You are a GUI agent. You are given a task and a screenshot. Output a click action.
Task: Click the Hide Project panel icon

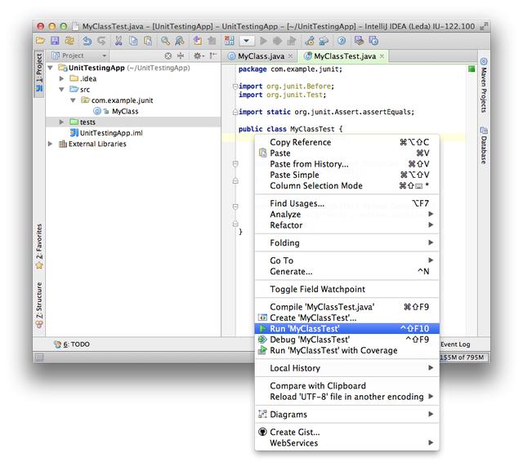(212, 56)
